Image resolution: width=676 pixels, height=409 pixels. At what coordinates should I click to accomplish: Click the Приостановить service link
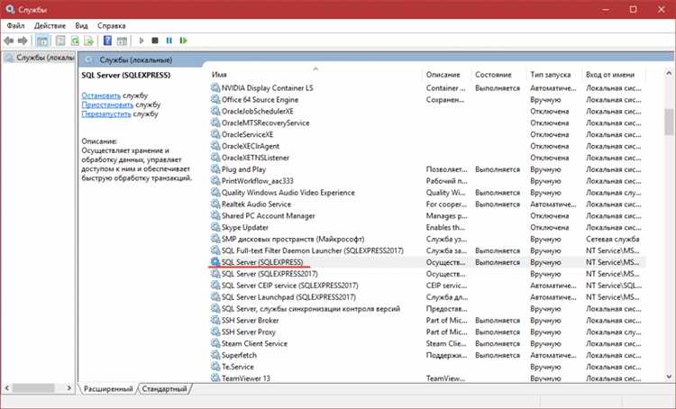point(107,105)
